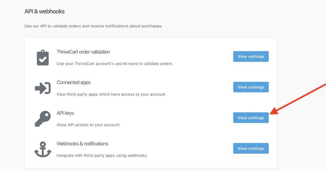Select the ThriveCart order validation title
Image resolution: width=326 pixels, height=171 pixels.
(x=83, y=52)
